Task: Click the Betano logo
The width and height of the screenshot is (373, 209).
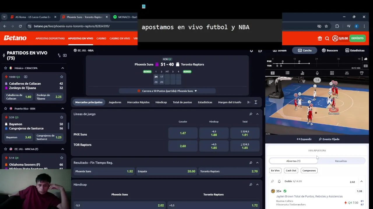Action: coord(15,38)
